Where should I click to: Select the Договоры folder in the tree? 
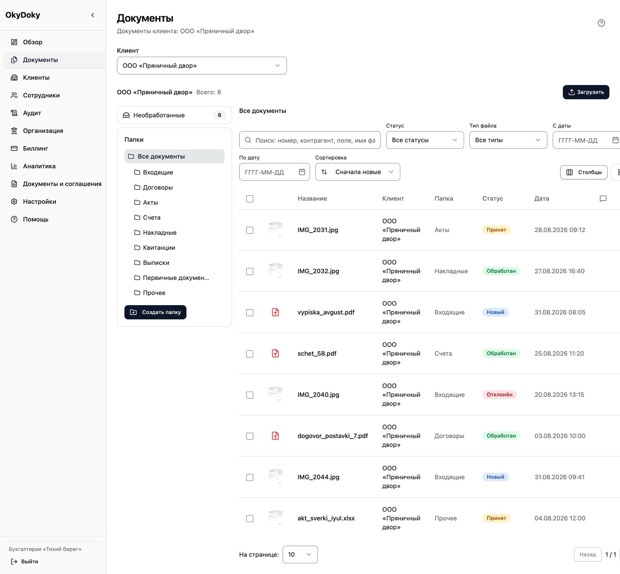(x=174, y=187)
